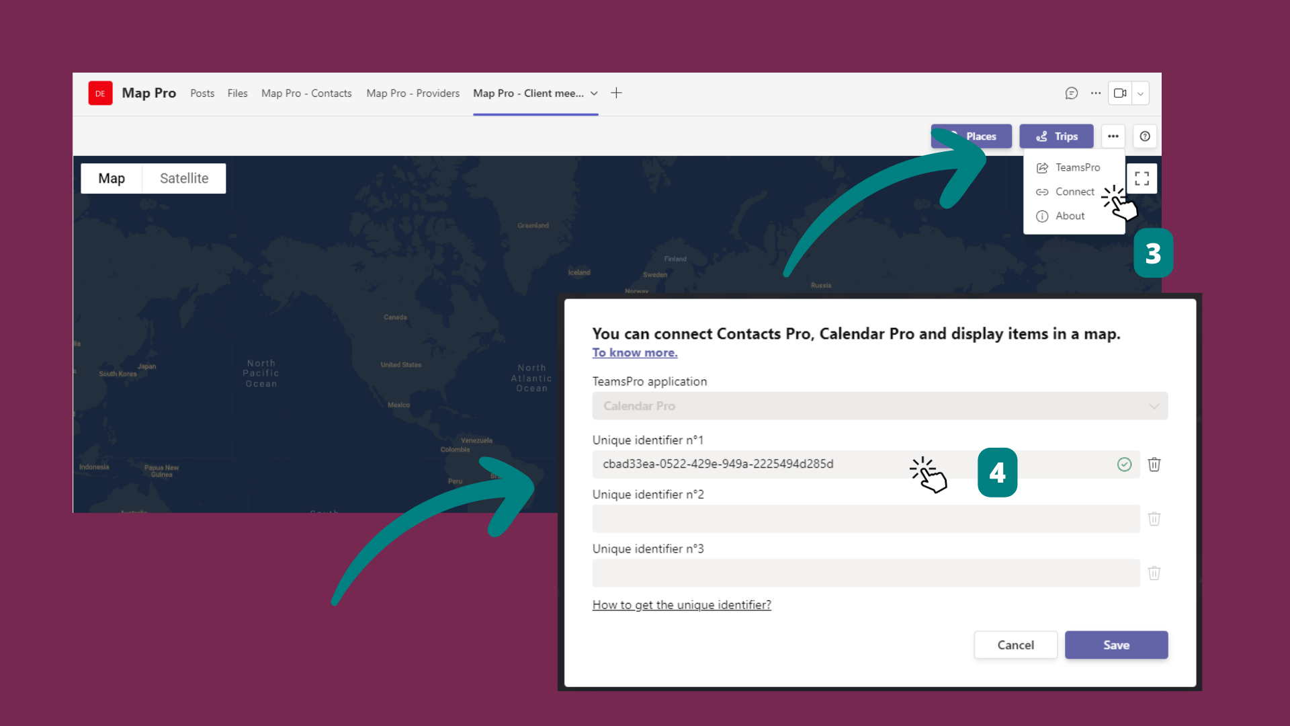This screenshot has width=1290, height=726.
Task: Open the conversation chat icon
Action: tap(1072, 93)
